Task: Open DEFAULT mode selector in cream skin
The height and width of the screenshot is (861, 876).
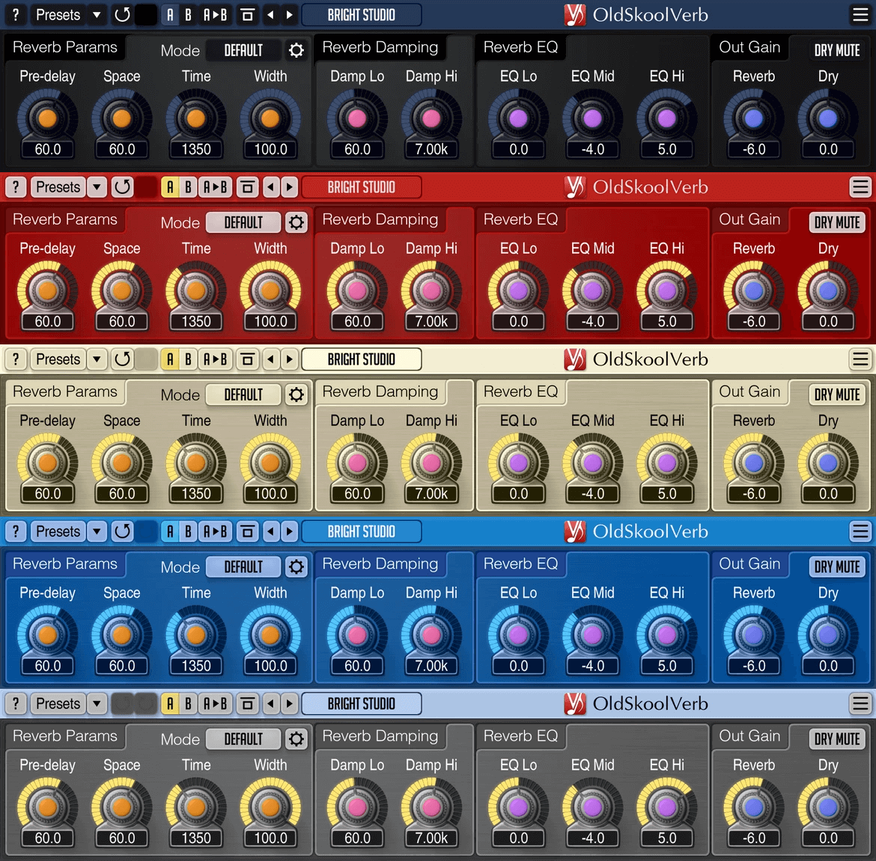Action: pos(243,395)
